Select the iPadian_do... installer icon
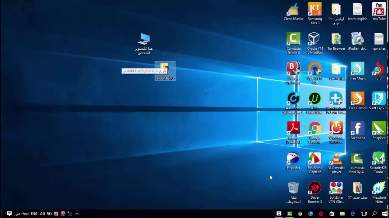389x218 pixels. coord(358,41)
